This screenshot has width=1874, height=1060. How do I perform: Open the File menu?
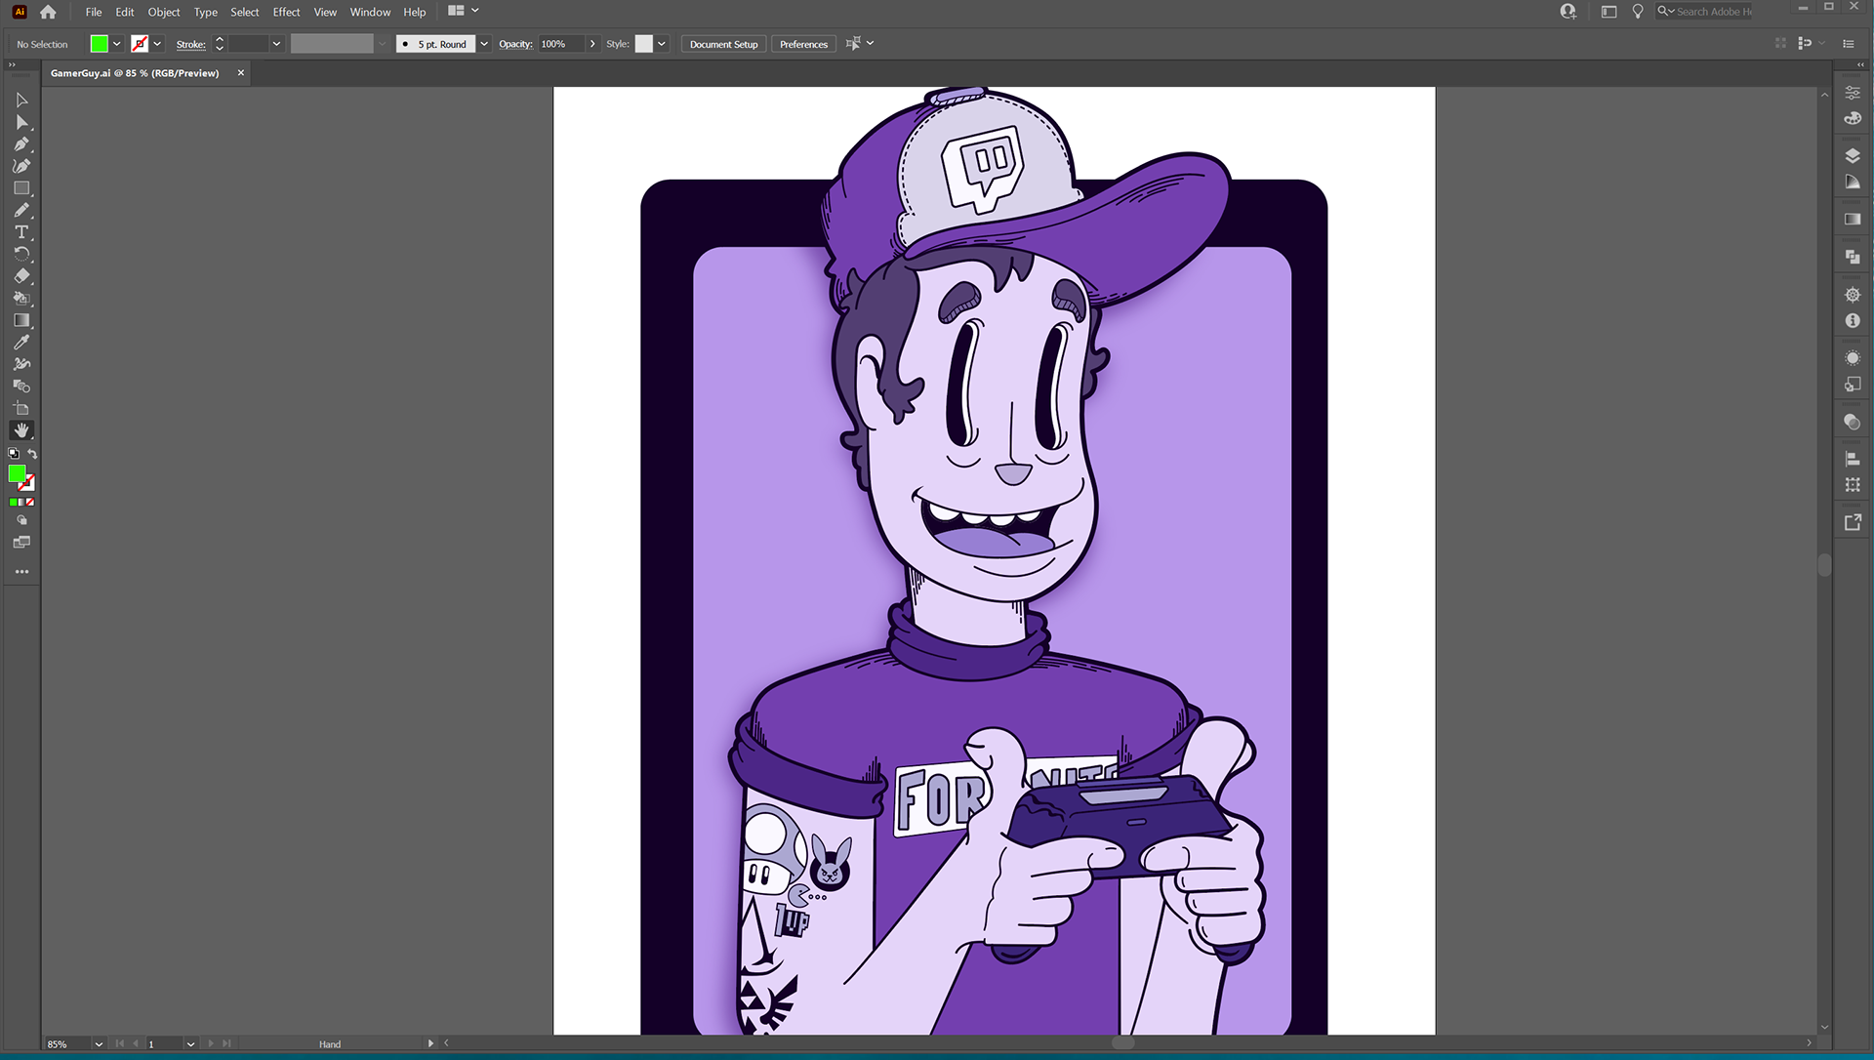[94, 12]
